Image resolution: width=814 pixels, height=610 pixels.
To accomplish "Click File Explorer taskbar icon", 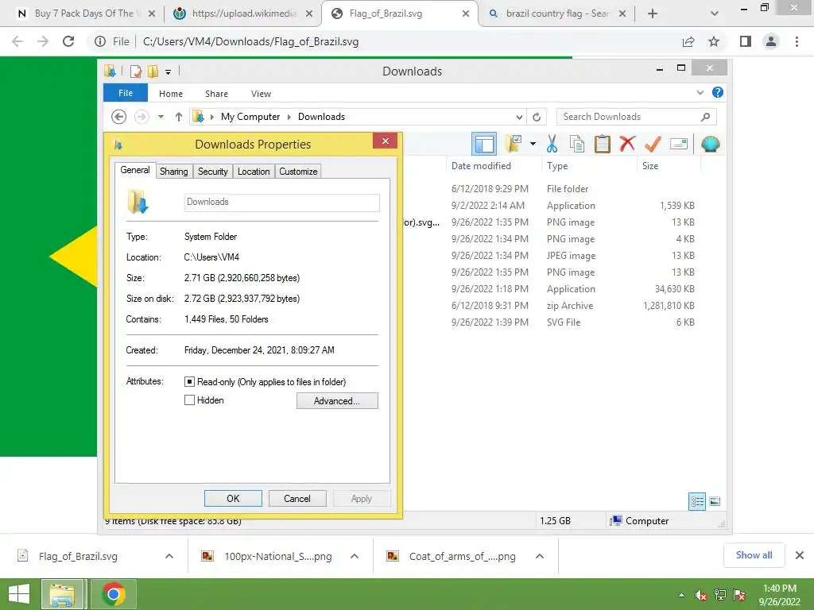I will [x=62, y=594].
